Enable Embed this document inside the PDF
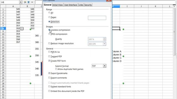The image size is (177, 99). pyautogui.click(x=49, y=91)
